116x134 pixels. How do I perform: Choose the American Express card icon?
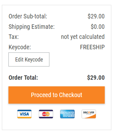coord(67,114)
